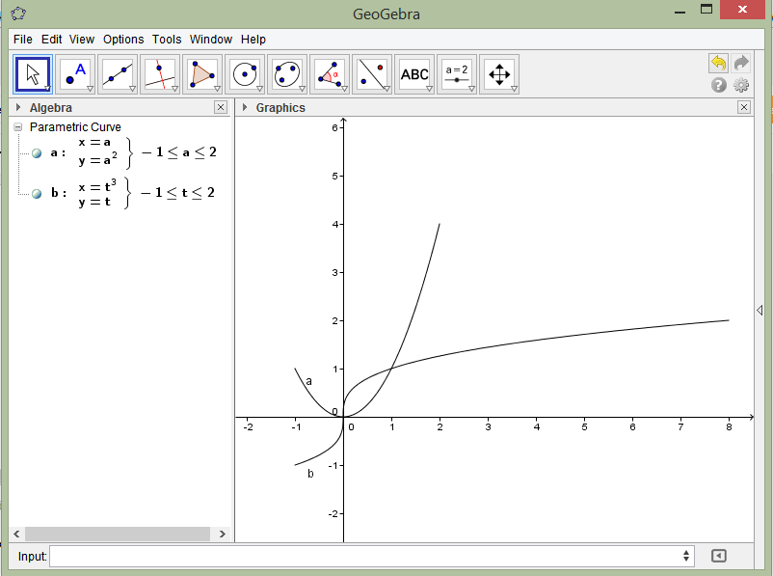Toggle visibility of curve b
This screenshot has height=576, width=773.
tap(35, 193)
